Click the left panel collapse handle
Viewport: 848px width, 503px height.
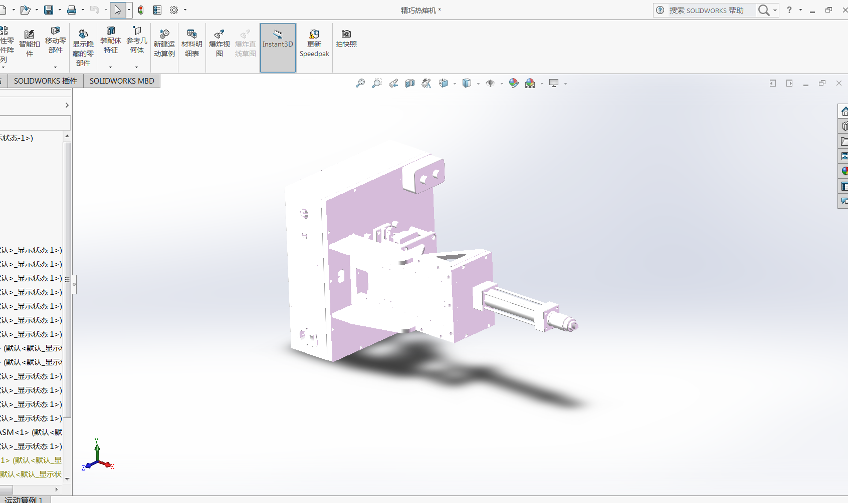point(74,284)
